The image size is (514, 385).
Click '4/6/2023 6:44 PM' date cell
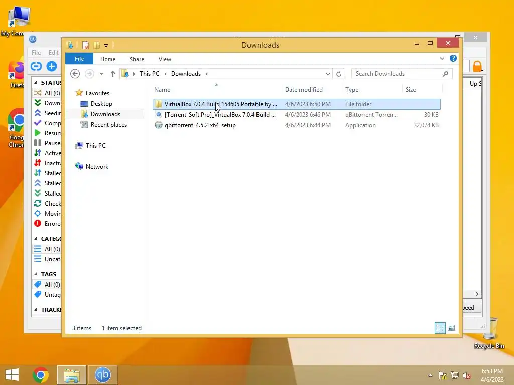pos(308,125)
